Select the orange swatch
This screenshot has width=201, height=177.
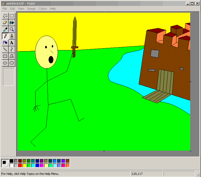tap(68, 165)
